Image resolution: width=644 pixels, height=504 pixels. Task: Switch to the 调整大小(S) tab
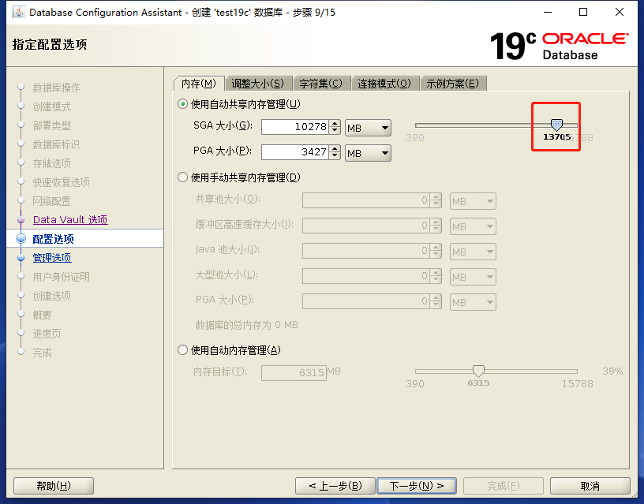tap(258, 84)
